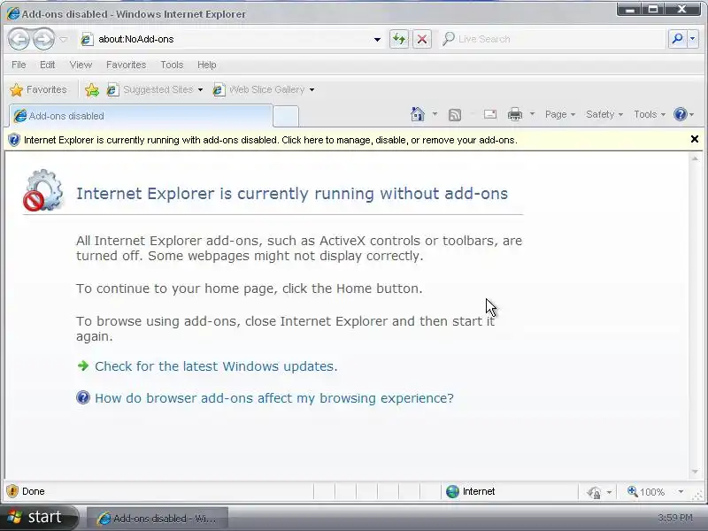Open the Edit menu
708x531 pixels.
coord(48,65)
